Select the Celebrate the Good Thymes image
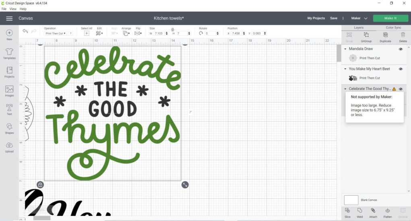 pyautogui.click(x=112, y=113)
